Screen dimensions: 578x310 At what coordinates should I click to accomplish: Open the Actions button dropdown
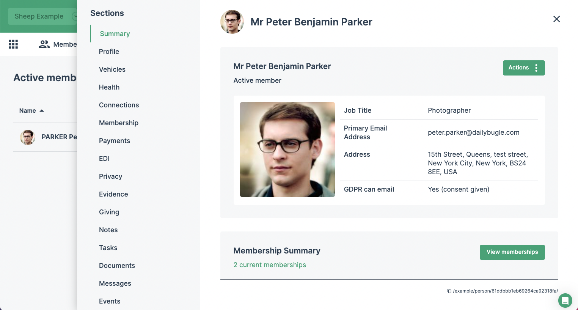[519, 68]
